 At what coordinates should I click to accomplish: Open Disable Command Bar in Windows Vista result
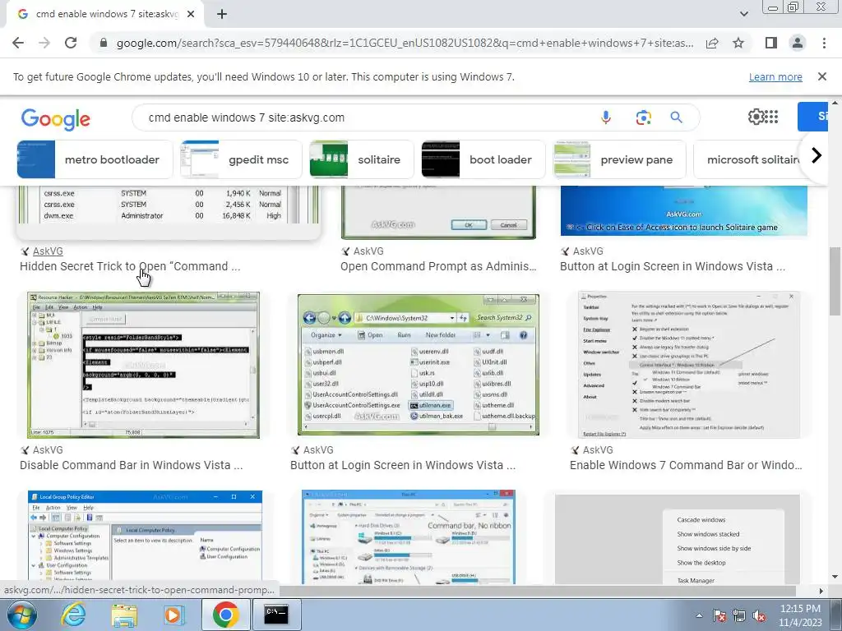click(x=131, y=465)
